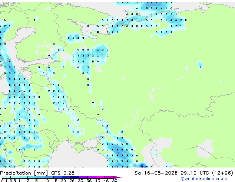This screenshot has width=235, height=182.
Task: Select the 10–15 mm blue legend swatch
Action: pos(49,177)
